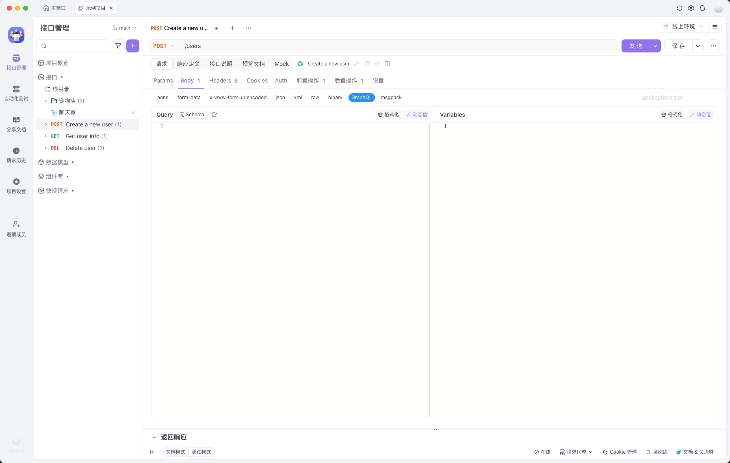This screenshot has height=463, width=730.
Task: Open the 保存 dropdown arrow
Action: tap(698, 46)
